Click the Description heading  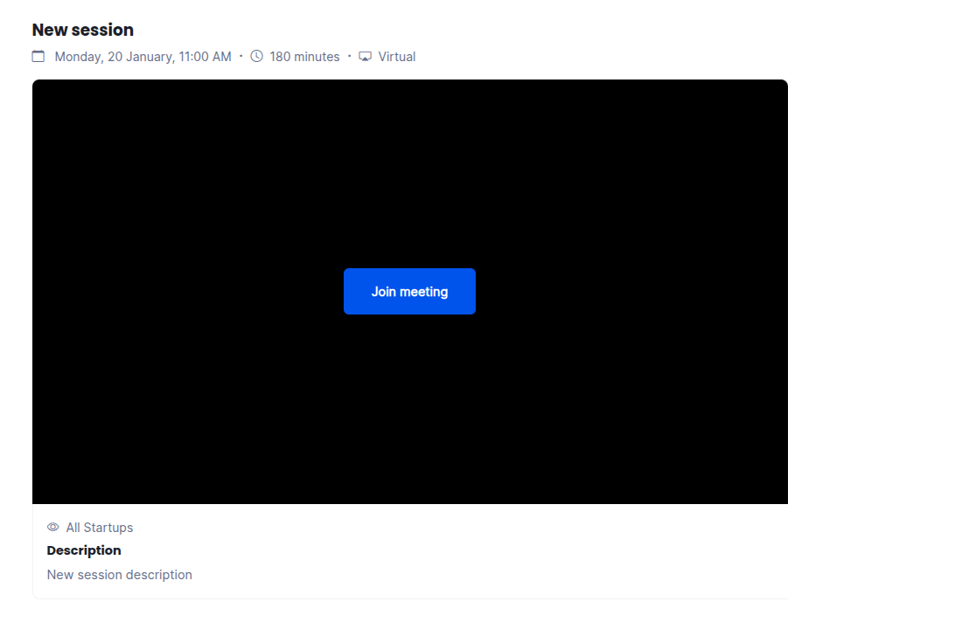84,550
